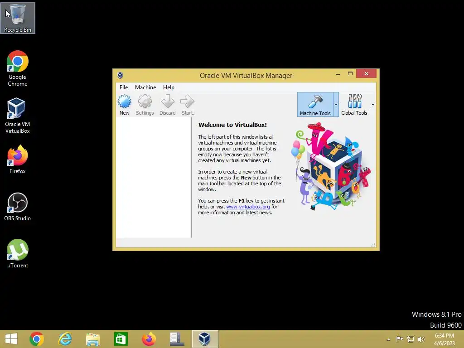This screenshot has width=464, height=348.
Task: Close the VirtualBox Manager window
Action: coord(366,73)
